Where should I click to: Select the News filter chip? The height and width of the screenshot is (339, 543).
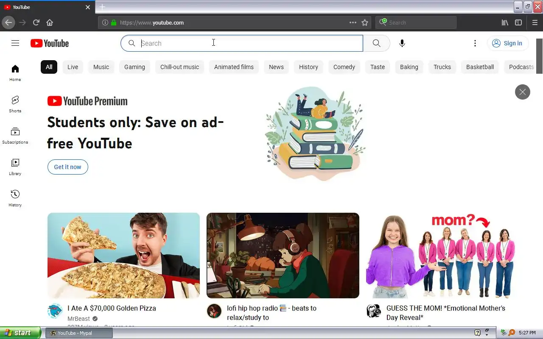[x=276, y=67]
